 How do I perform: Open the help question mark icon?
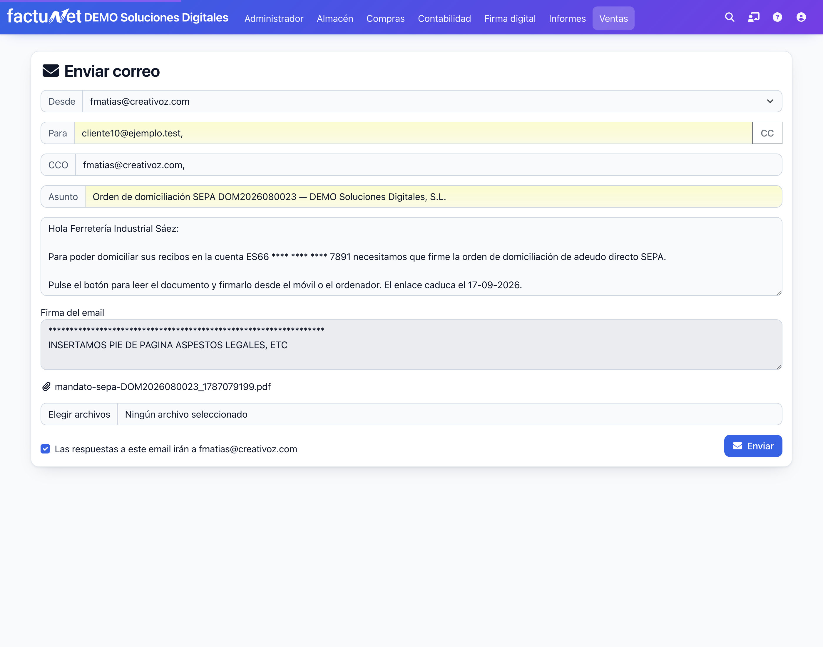click(777, 17)
